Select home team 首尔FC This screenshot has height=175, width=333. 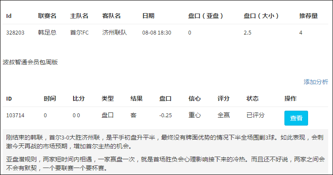point(79,32)
